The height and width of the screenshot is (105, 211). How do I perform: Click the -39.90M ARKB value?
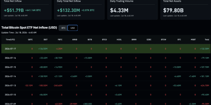[x=73, y=104]
